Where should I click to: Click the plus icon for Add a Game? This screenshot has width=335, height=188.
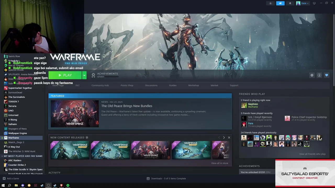4,179
